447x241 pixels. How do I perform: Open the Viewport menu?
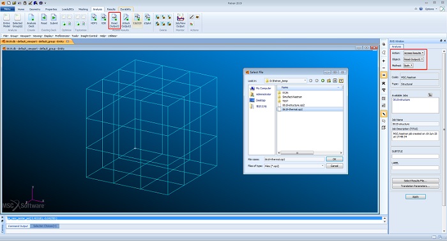26,36
